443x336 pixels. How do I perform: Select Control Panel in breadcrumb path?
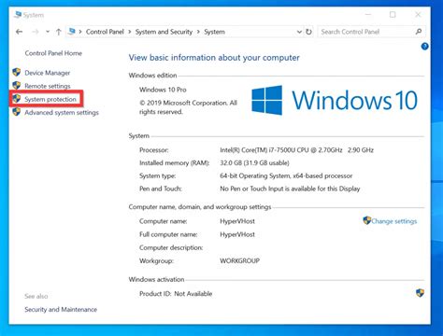tap(105, 32)
